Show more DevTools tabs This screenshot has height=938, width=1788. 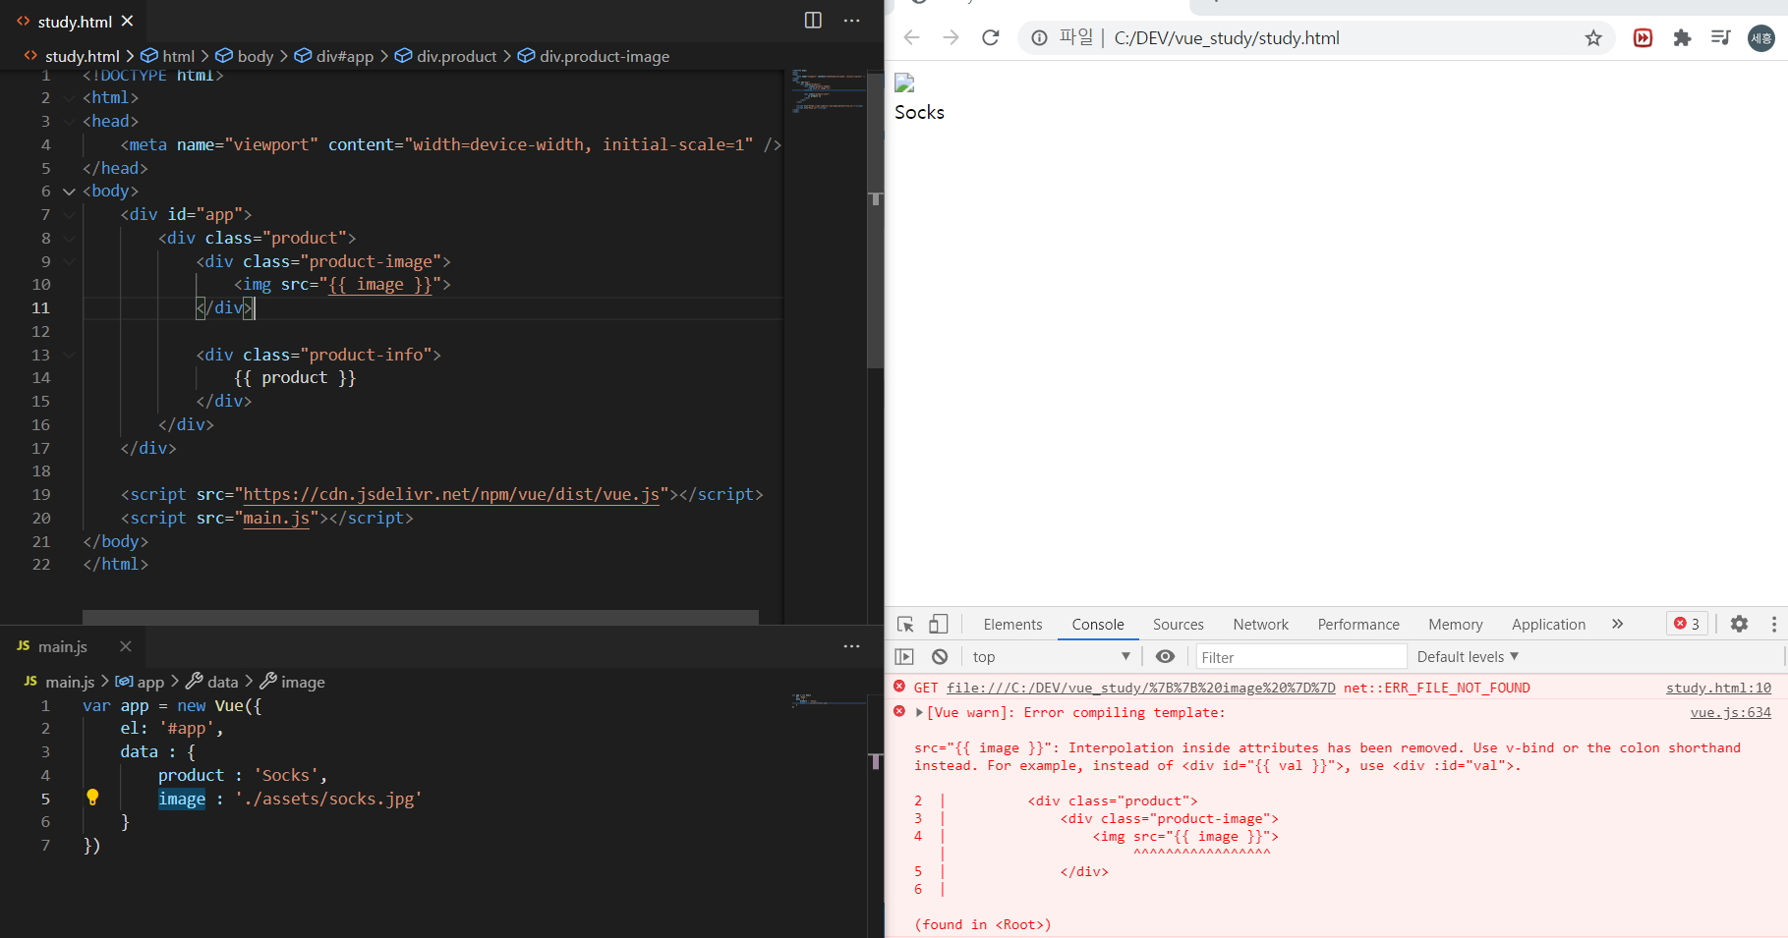pos(1617,624)
